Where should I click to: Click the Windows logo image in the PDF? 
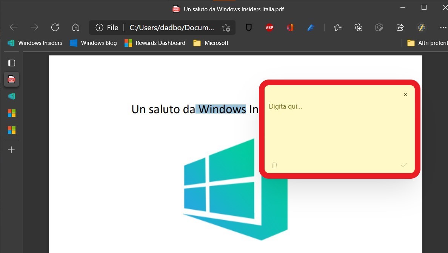[x=235, y=190]
